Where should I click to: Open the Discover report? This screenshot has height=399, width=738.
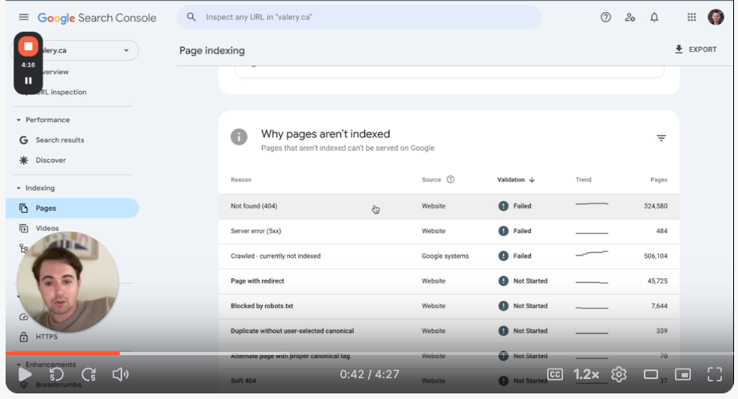(x=51, y=160)
